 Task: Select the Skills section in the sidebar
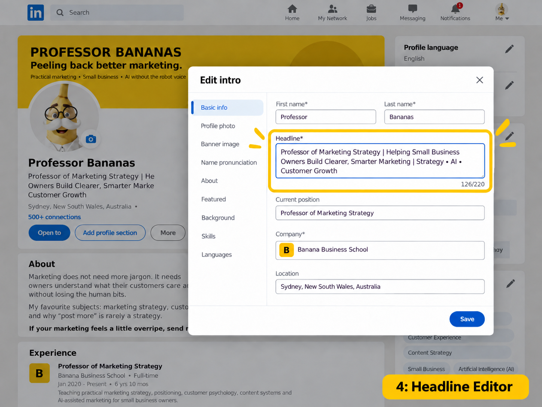208,236
